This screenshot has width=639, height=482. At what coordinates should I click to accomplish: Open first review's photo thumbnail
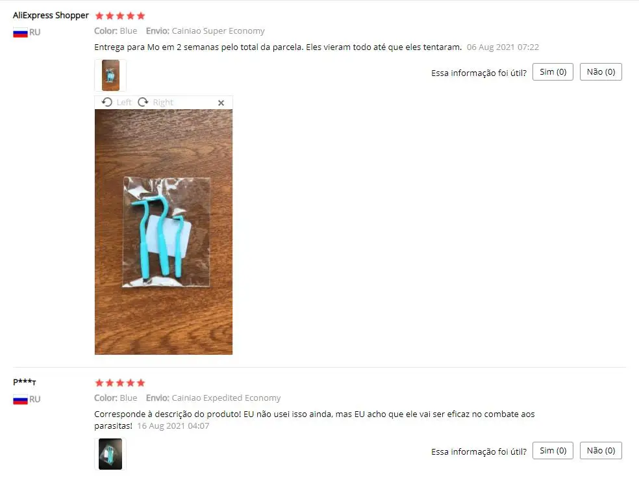tap(110, 75)
